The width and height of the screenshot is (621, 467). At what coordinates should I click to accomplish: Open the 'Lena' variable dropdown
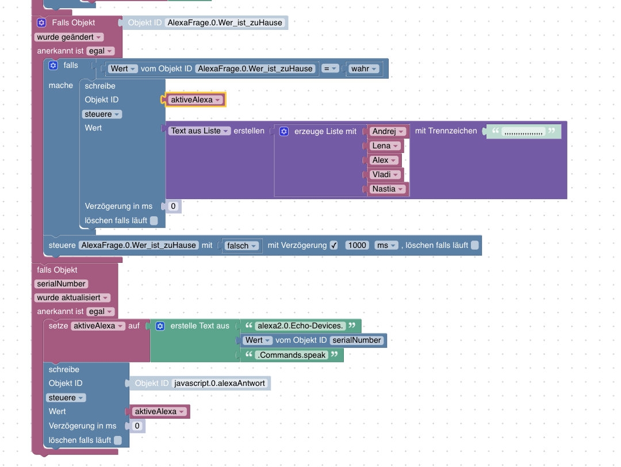(385, 146)
